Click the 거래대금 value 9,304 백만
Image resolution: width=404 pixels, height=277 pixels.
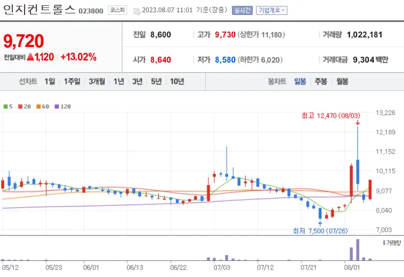(x=370, y=60)
